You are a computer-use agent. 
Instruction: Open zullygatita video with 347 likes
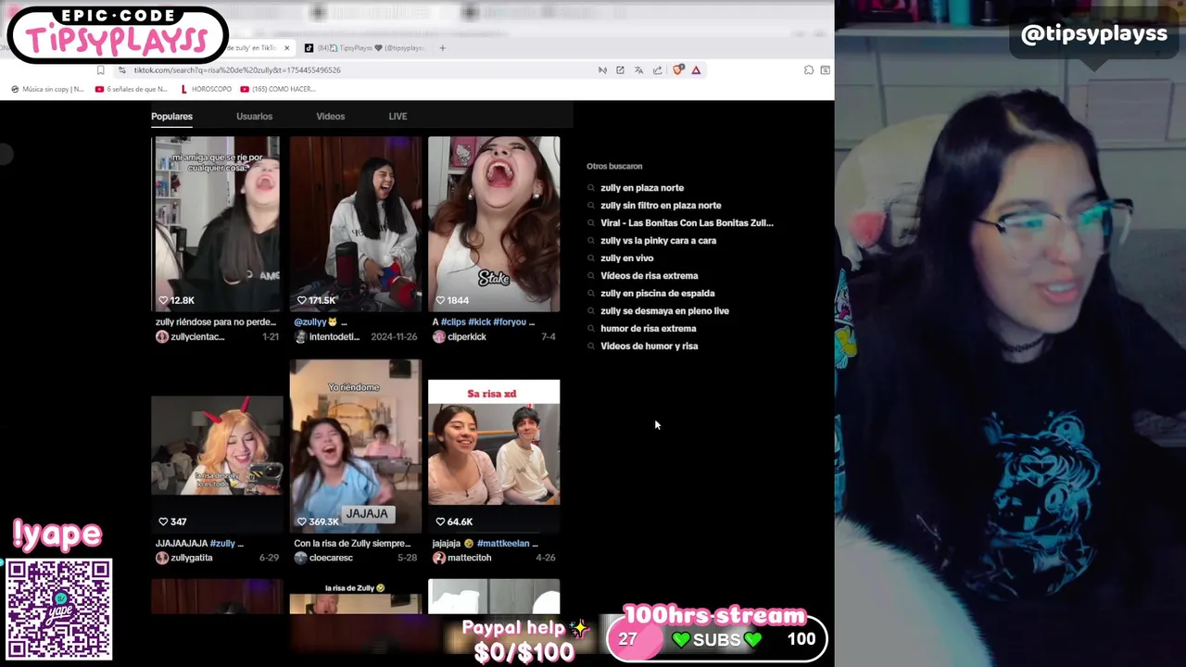pos(217,463)
